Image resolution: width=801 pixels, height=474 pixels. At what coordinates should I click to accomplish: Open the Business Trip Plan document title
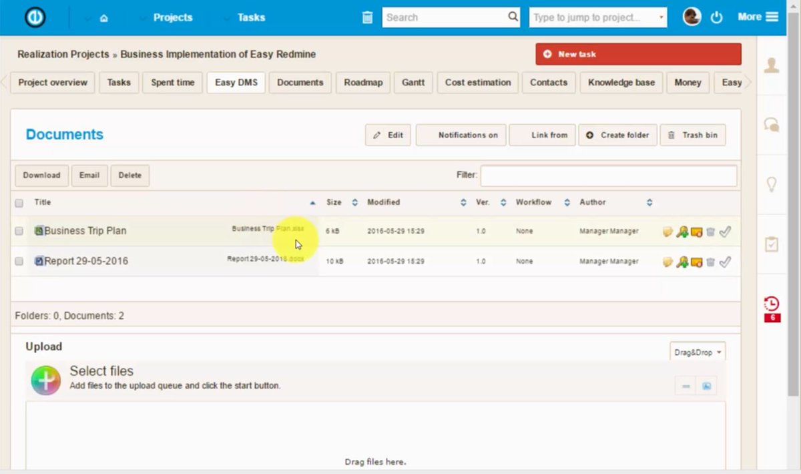tap(85, 231)
